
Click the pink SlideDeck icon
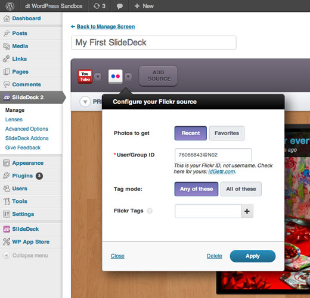(7, 229)
